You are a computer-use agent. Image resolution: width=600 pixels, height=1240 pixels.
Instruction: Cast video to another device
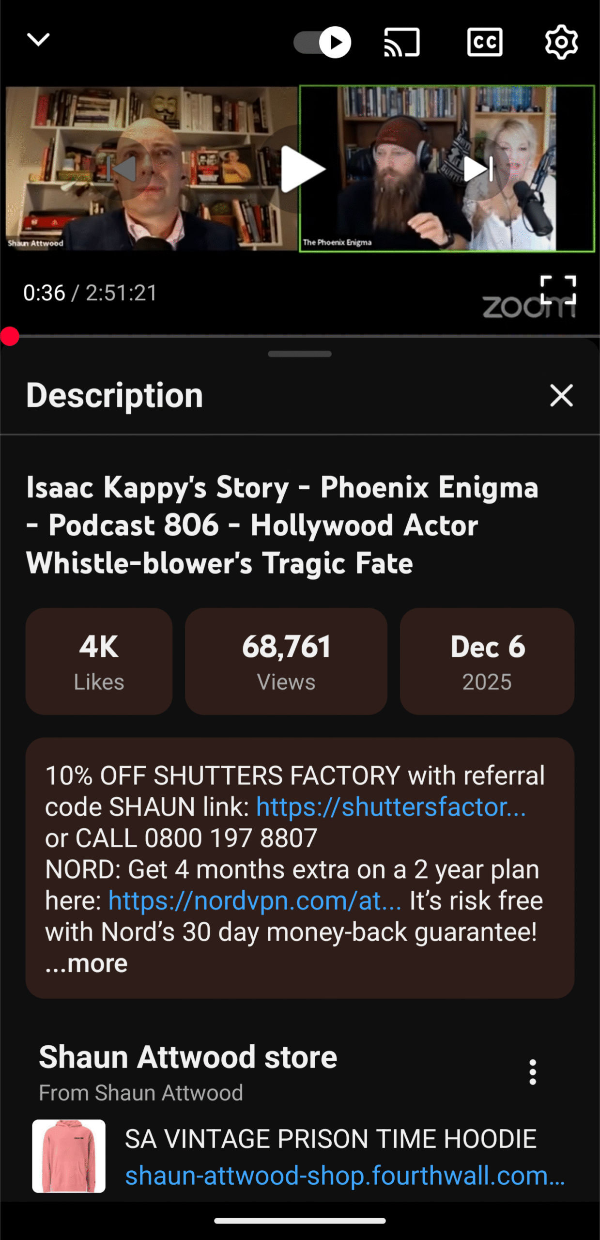[401, 43]
